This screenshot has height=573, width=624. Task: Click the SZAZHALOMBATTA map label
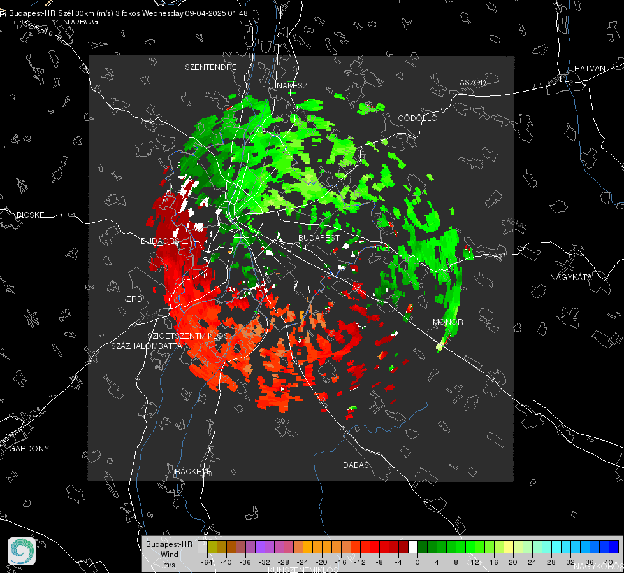[147, 346]
